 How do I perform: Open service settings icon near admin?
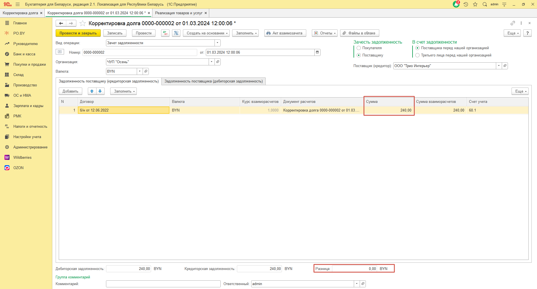[x=504, y=4]
